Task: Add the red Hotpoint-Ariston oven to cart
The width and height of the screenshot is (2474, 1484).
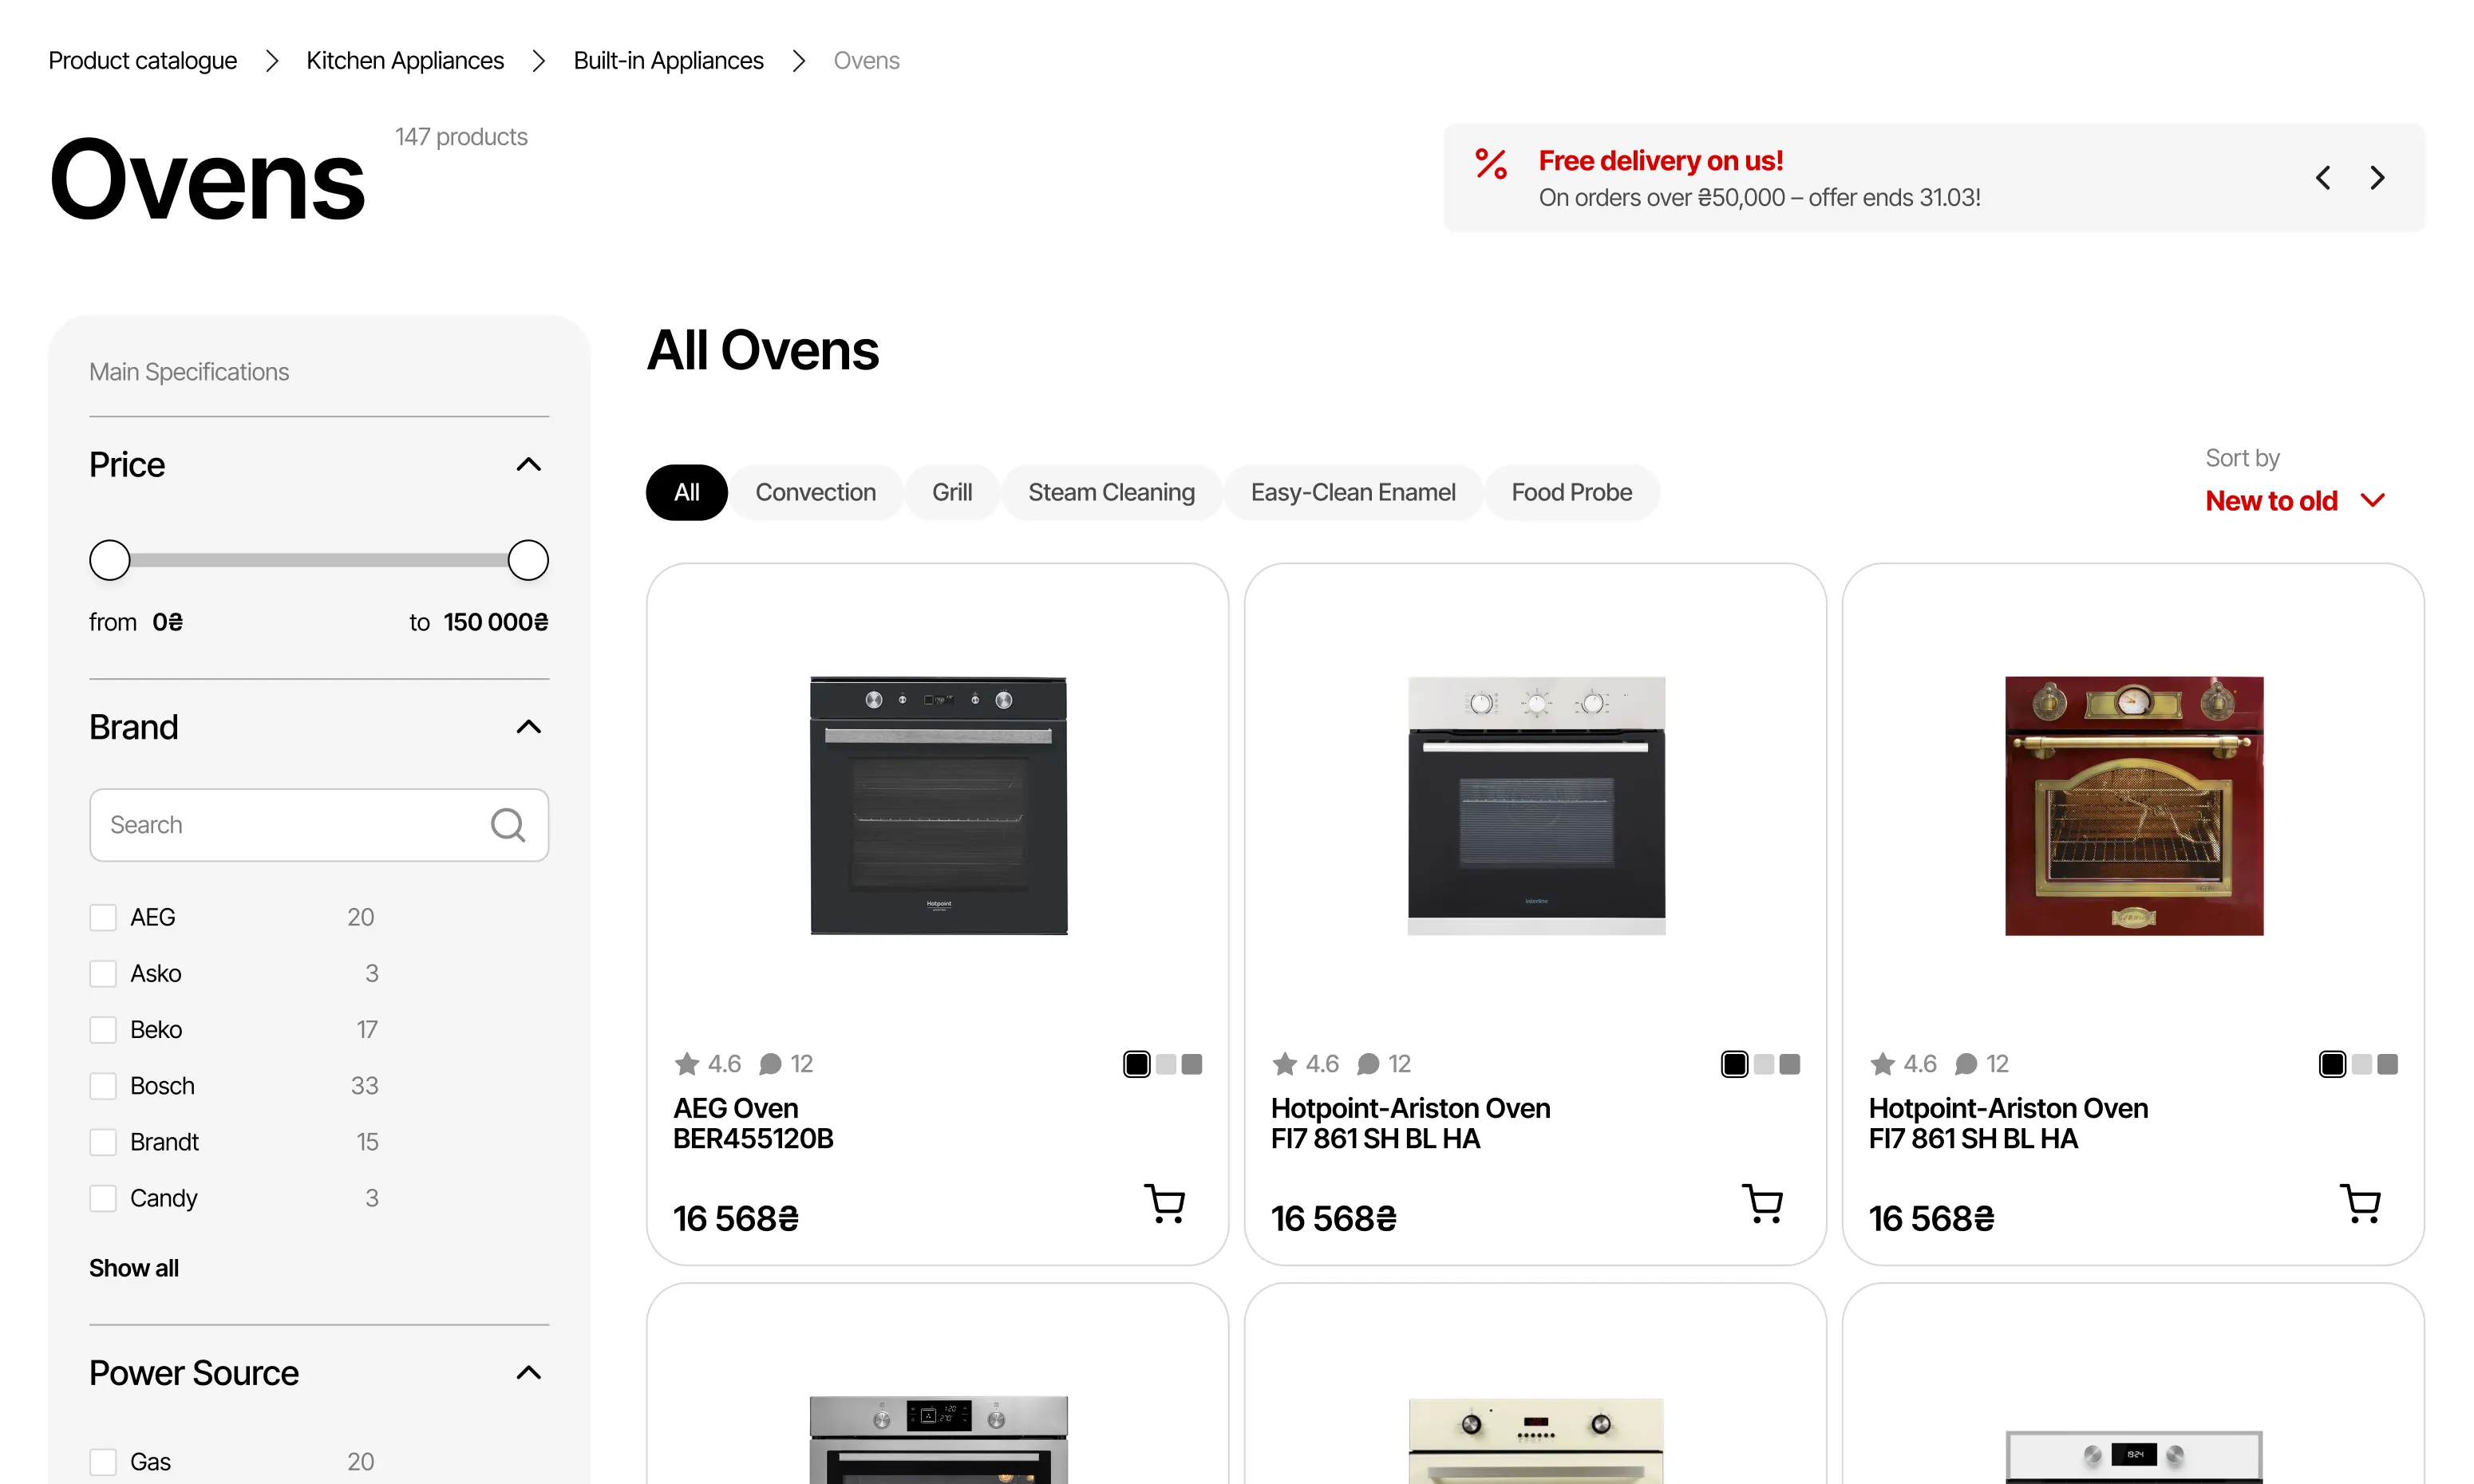Action: pos(2361,1203)
